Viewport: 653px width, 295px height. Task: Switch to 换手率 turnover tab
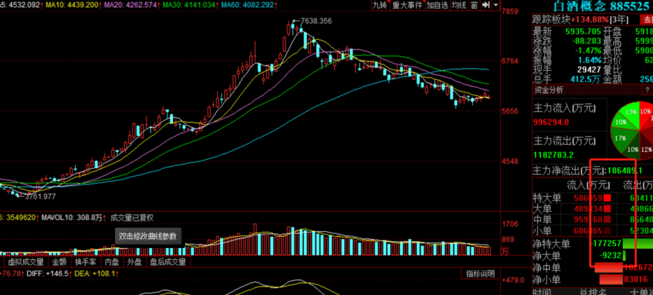[86, 262]
